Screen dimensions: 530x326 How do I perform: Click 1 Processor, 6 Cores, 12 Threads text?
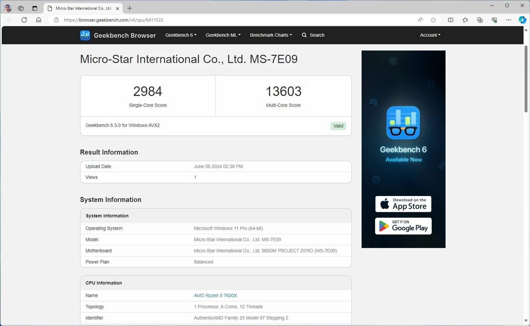[x=228, y=307]
